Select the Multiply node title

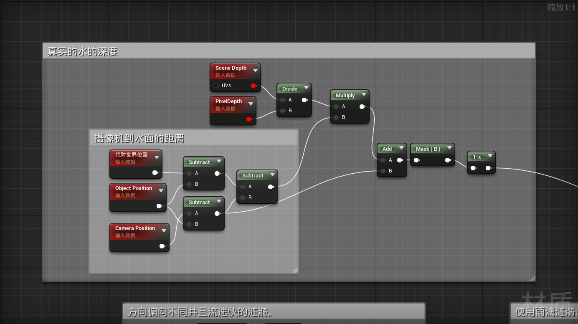click(345, 95)
